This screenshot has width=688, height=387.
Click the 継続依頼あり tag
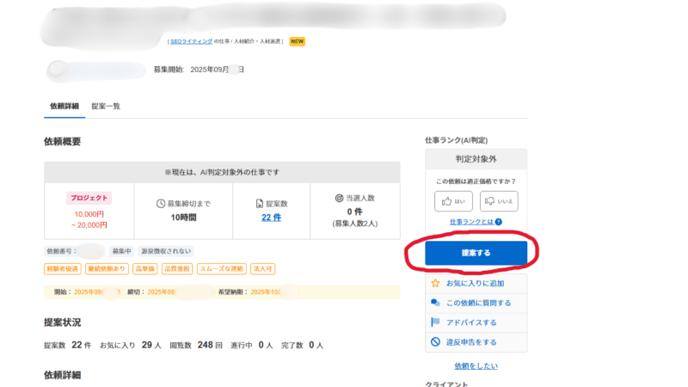point(107,268)
